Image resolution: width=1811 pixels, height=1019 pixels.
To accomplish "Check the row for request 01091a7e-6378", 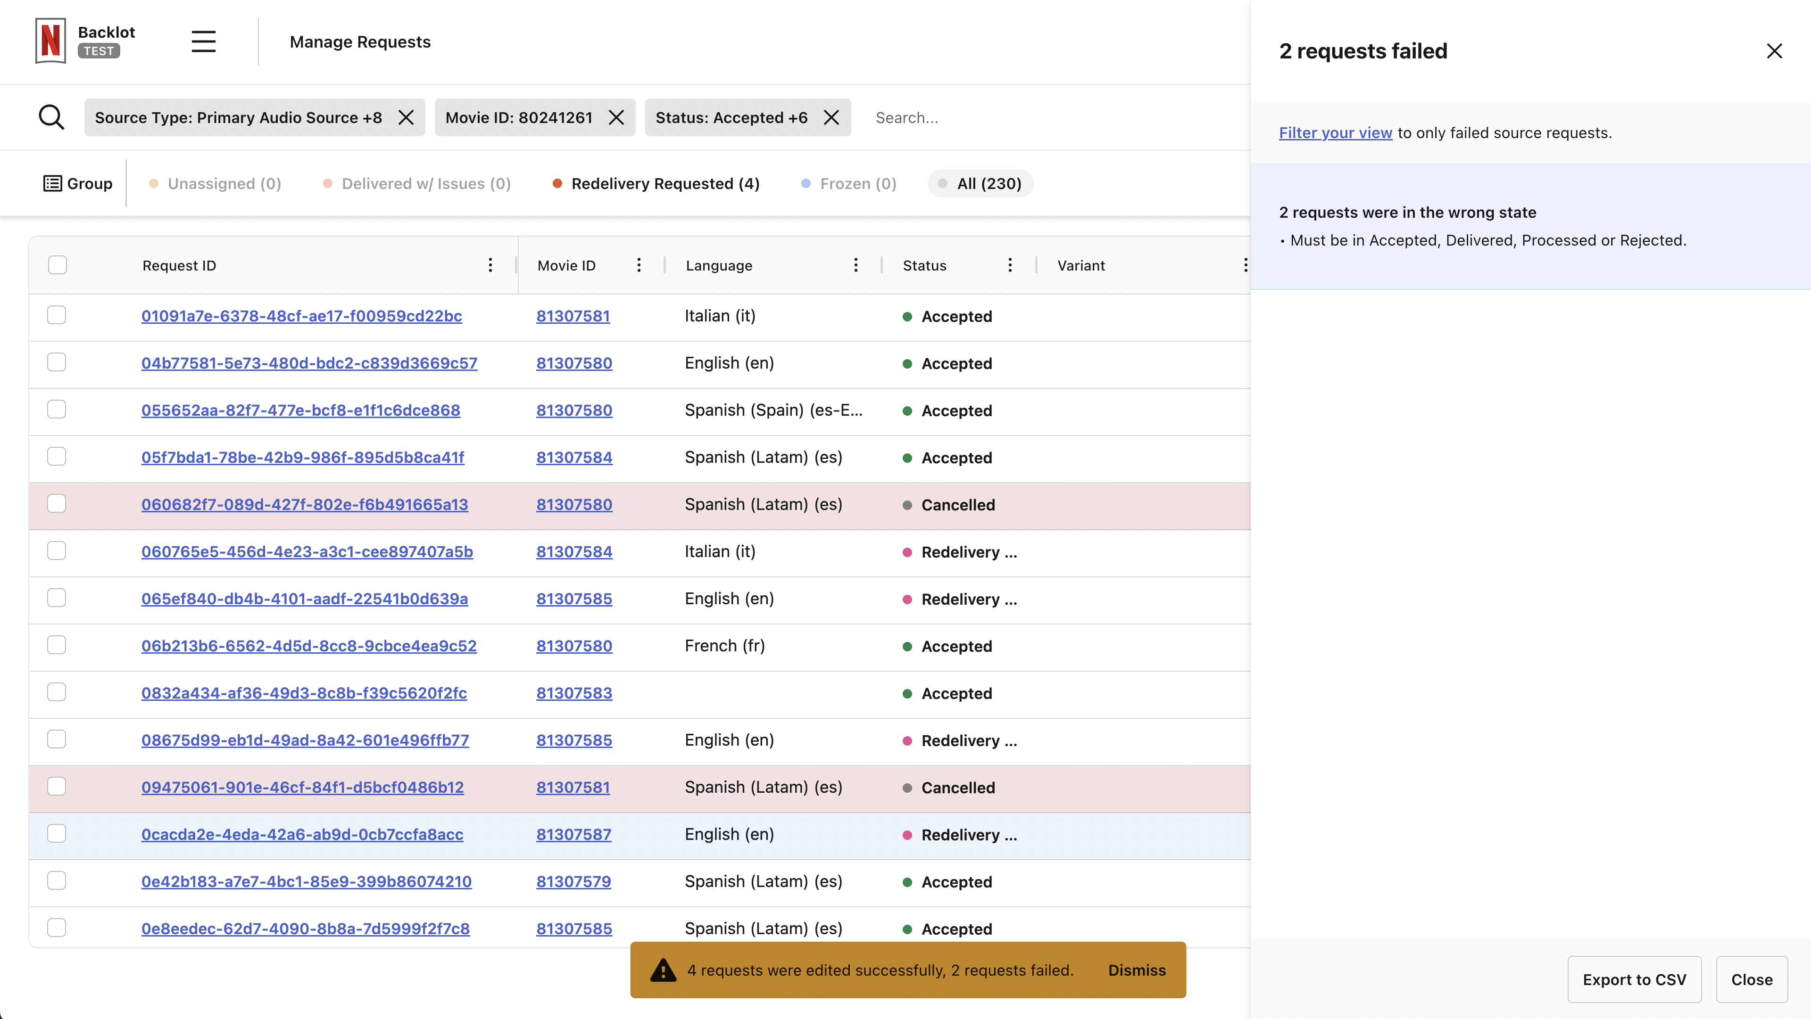I will click(57, 315).
